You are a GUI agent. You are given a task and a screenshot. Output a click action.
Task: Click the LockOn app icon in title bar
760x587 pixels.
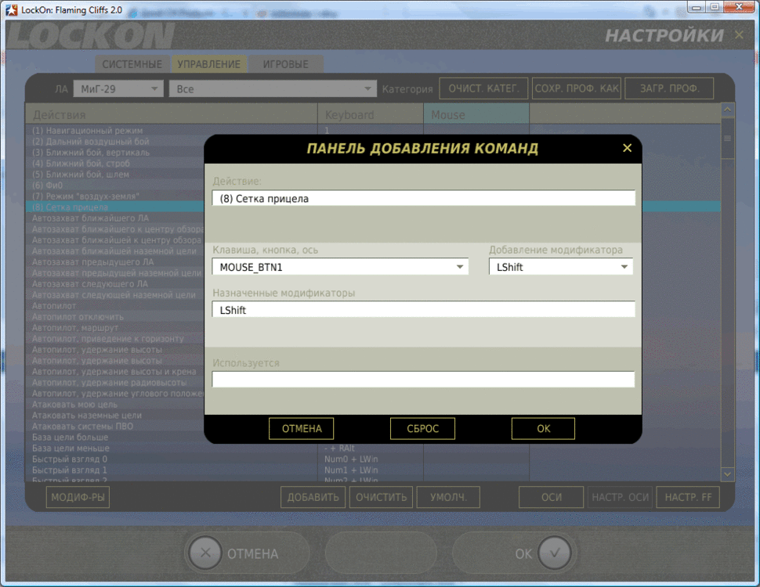coord(12,9)
